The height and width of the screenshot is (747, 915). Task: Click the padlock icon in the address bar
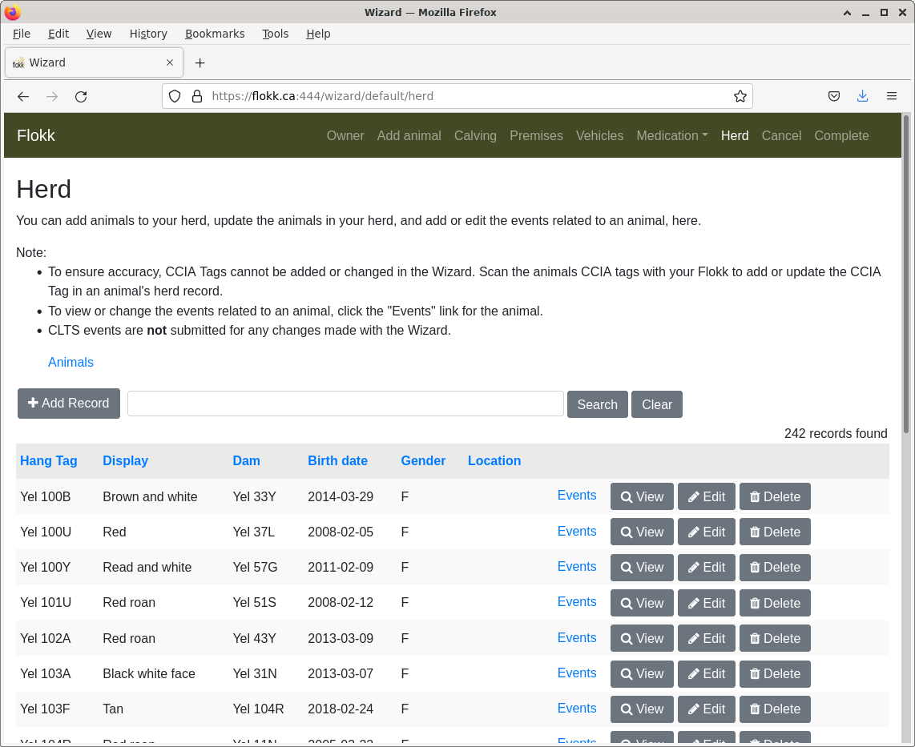[x=197, y=96]
